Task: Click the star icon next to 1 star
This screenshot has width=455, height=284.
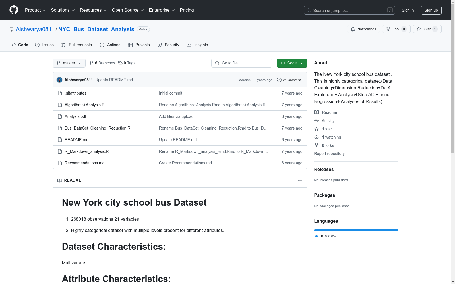Action: pyautogui.click(x=317, y=129)
